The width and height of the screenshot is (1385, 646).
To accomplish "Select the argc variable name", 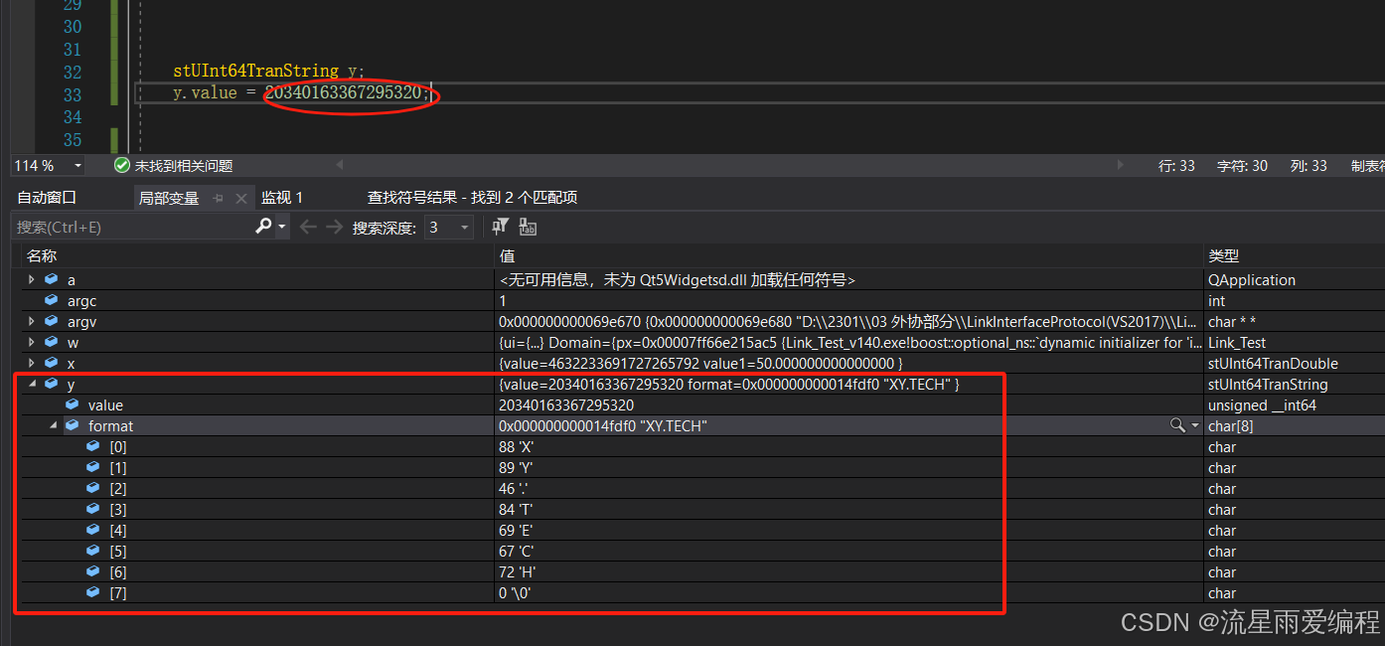I will point(81,300).
